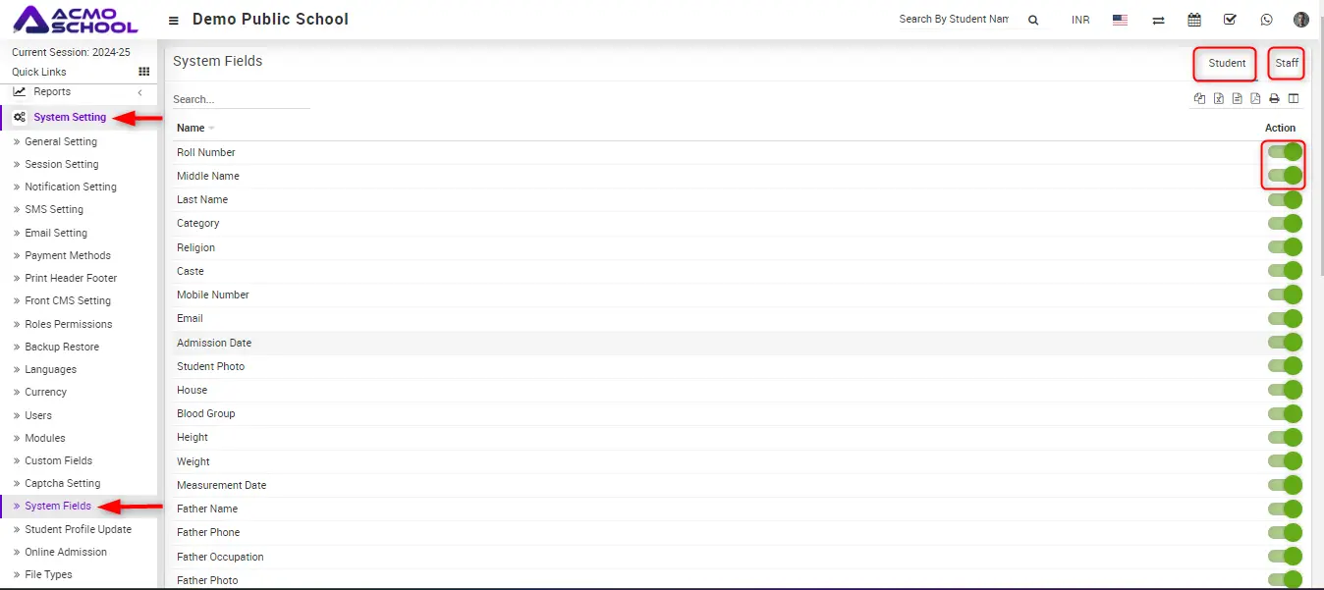Viewport: 1324px width, 590px height.
Task: Open the INR currency selector
Action: click(1080, 20)
